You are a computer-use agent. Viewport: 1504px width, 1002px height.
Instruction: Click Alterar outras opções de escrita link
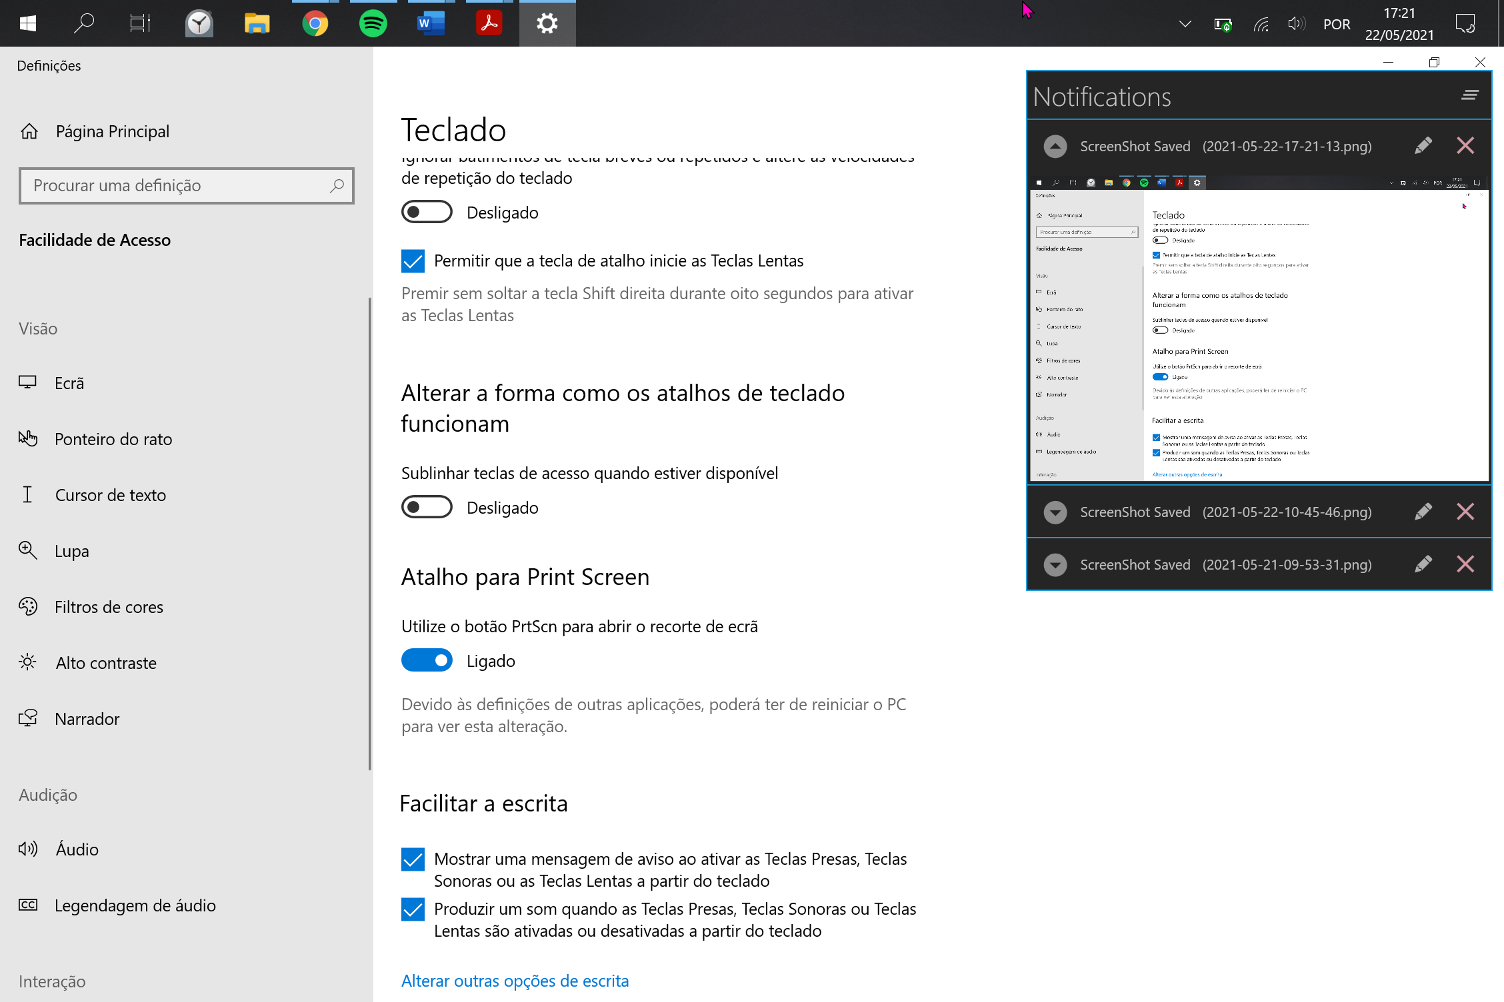[x=515, y=981]
